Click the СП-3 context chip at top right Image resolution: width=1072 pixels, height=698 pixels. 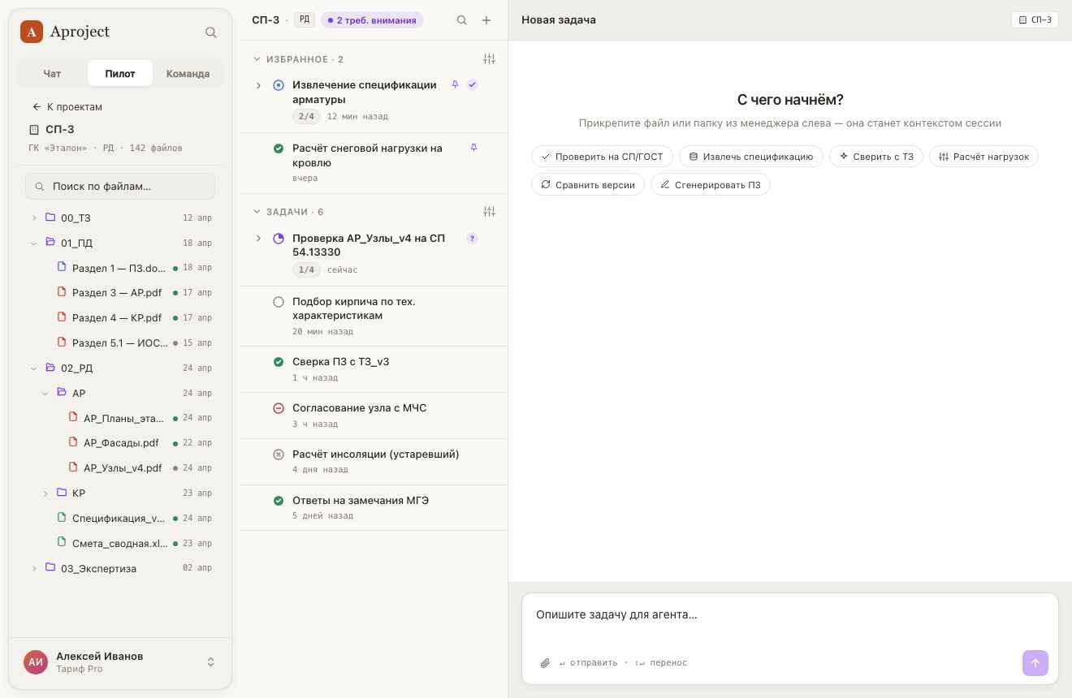tap(1035, 20)
